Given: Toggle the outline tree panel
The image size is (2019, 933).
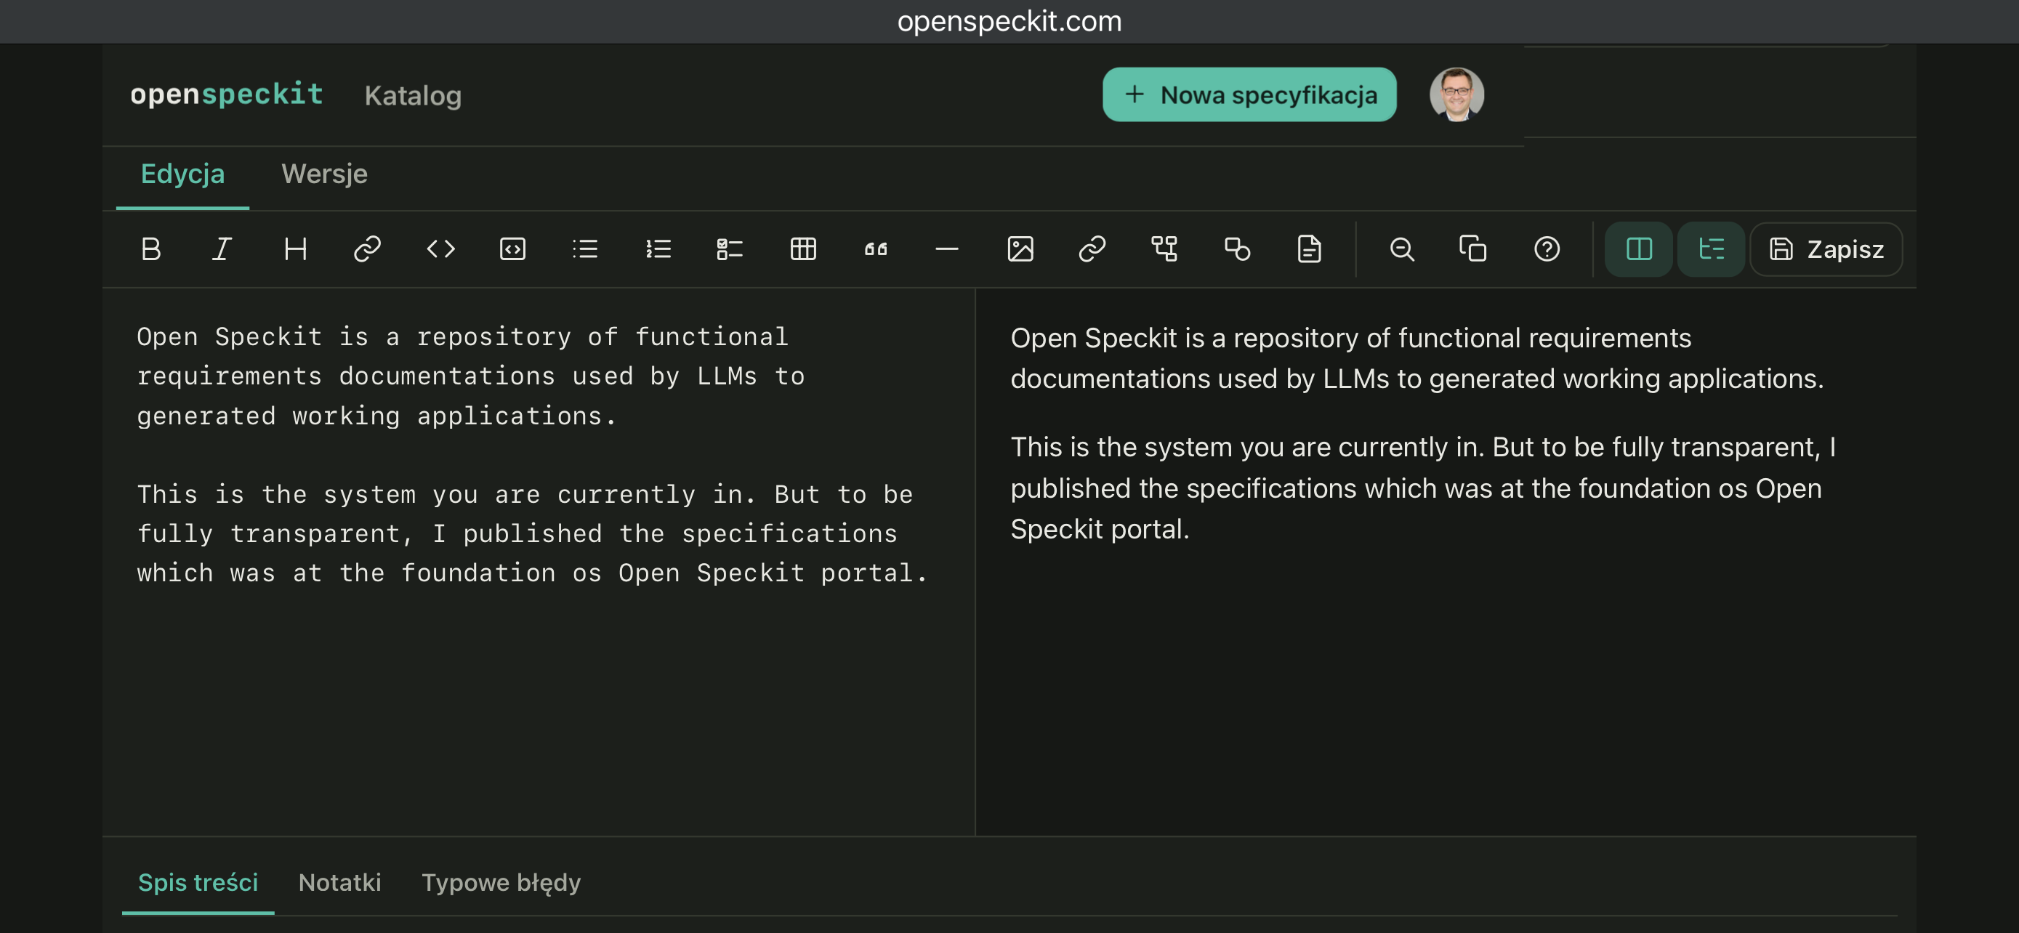Looking at the screenshot, I should tap(1711, 249).
